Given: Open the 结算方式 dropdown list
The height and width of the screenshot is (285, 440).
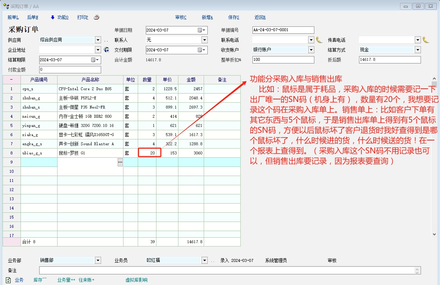Looking at the screenshot, I should tap(418, 50).
